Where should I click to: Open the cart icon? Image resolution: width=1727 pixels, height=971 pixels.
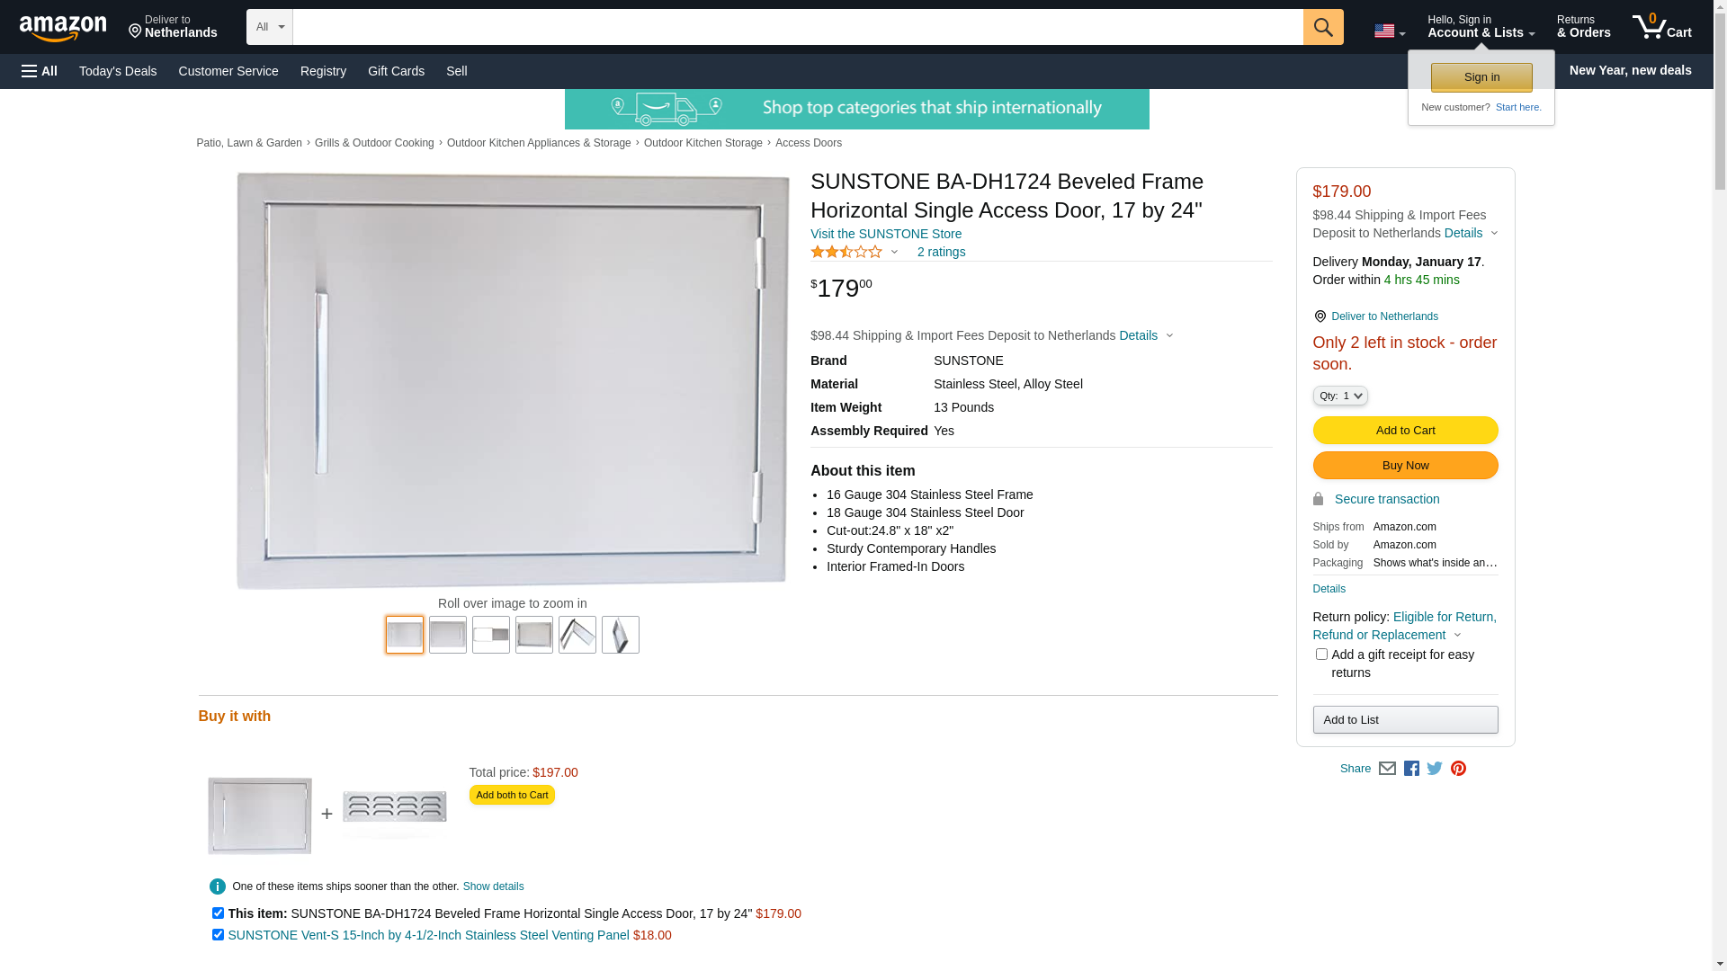1661,27
